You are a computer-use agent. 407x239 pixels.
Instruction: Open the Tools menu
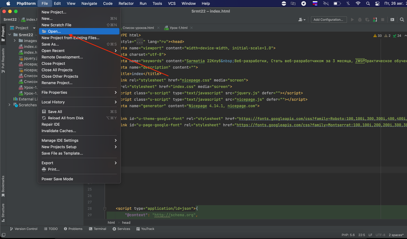point(157,3)
